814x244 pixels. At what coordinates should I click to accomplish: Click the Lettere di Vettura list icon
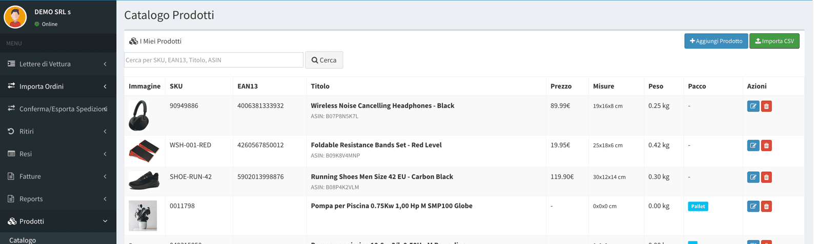click(11, 64)
